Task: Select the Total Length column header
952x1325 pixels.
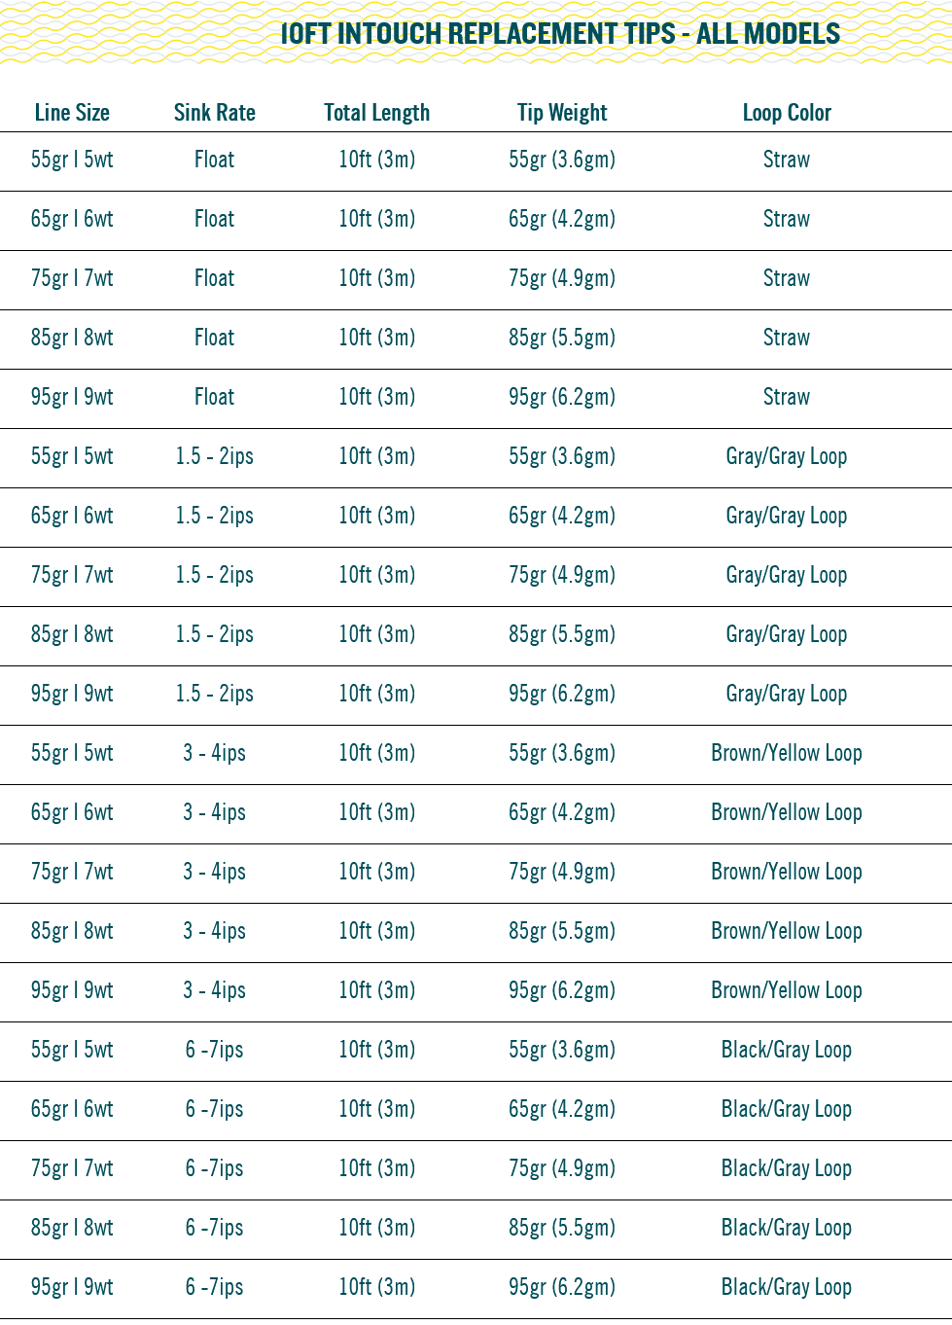Action: [x=377, y=113]
